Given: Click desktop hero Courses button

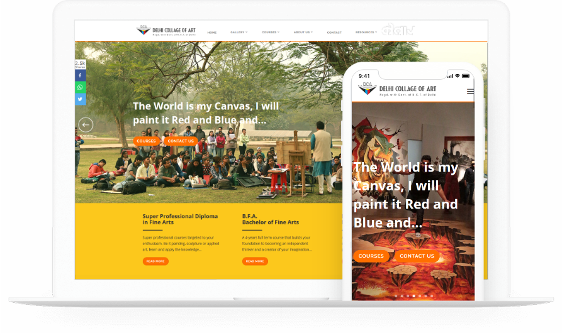Looking at the screenshot, I should click(x=146, y=141).
